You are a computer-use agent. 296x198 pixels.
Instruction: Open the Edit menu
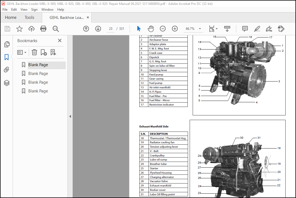[14, 9]
